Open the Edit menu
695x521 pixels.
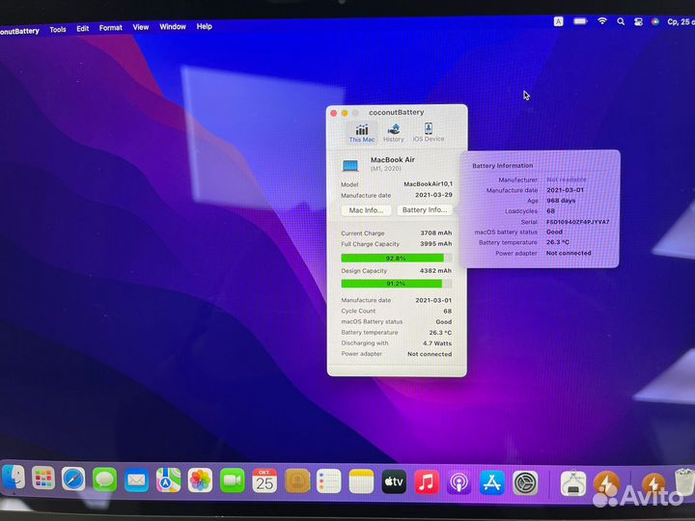[x=82, y=29]
